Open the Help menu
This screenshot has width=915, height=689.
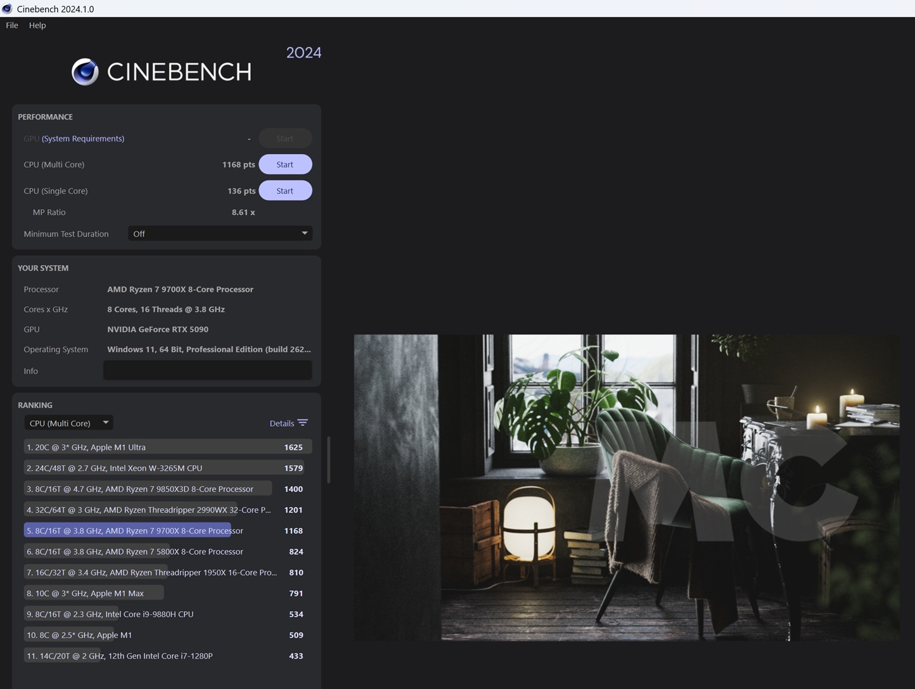pos(37,25)
